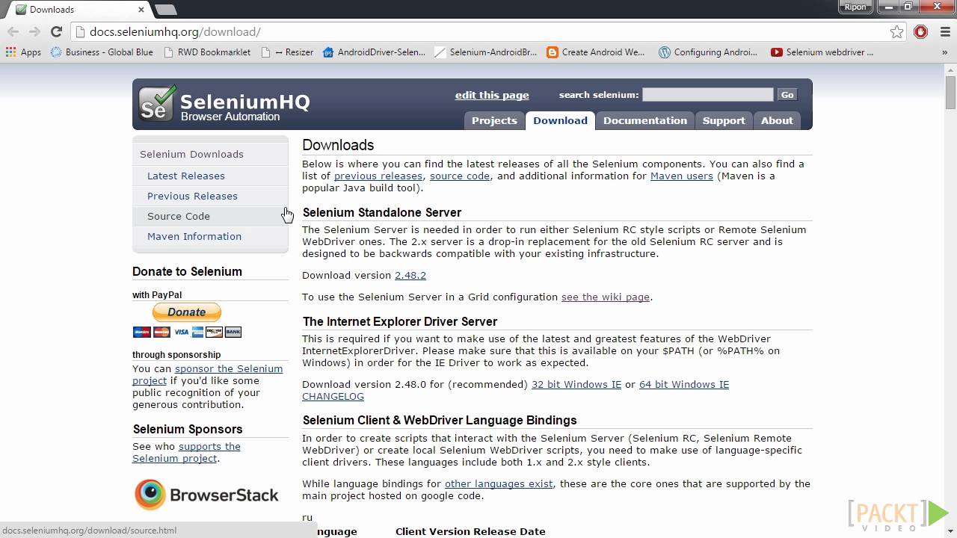Download 64 bit Windows IE driver
This screenshot has width=957, height=538.
(684, 384)
